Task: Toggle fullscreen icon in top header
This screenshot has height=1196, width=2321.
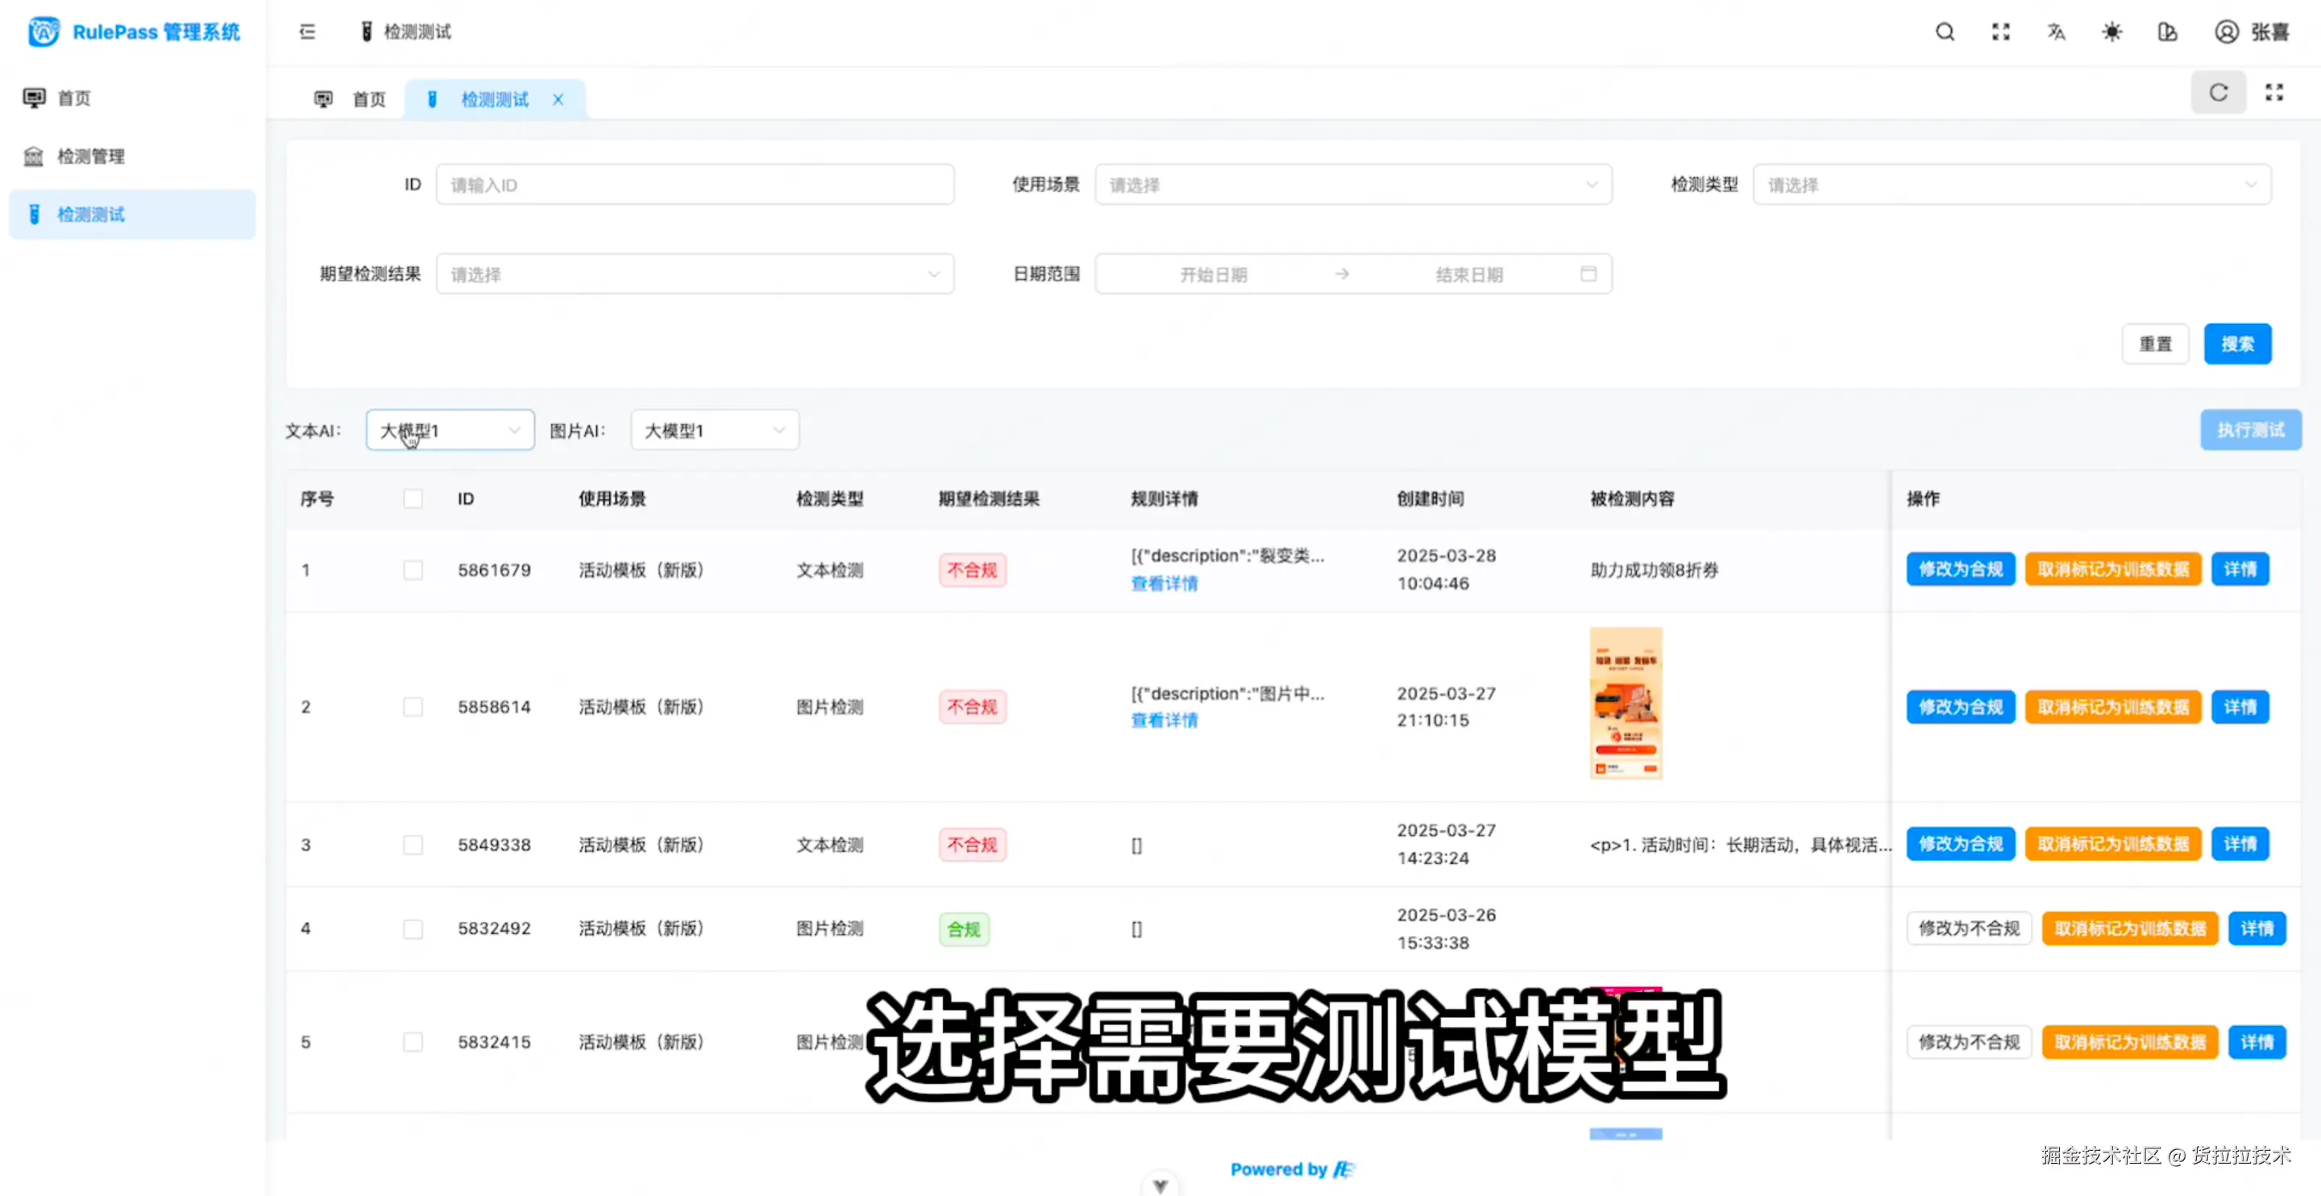Action: pyautogui.click(x=2000, y=32)
